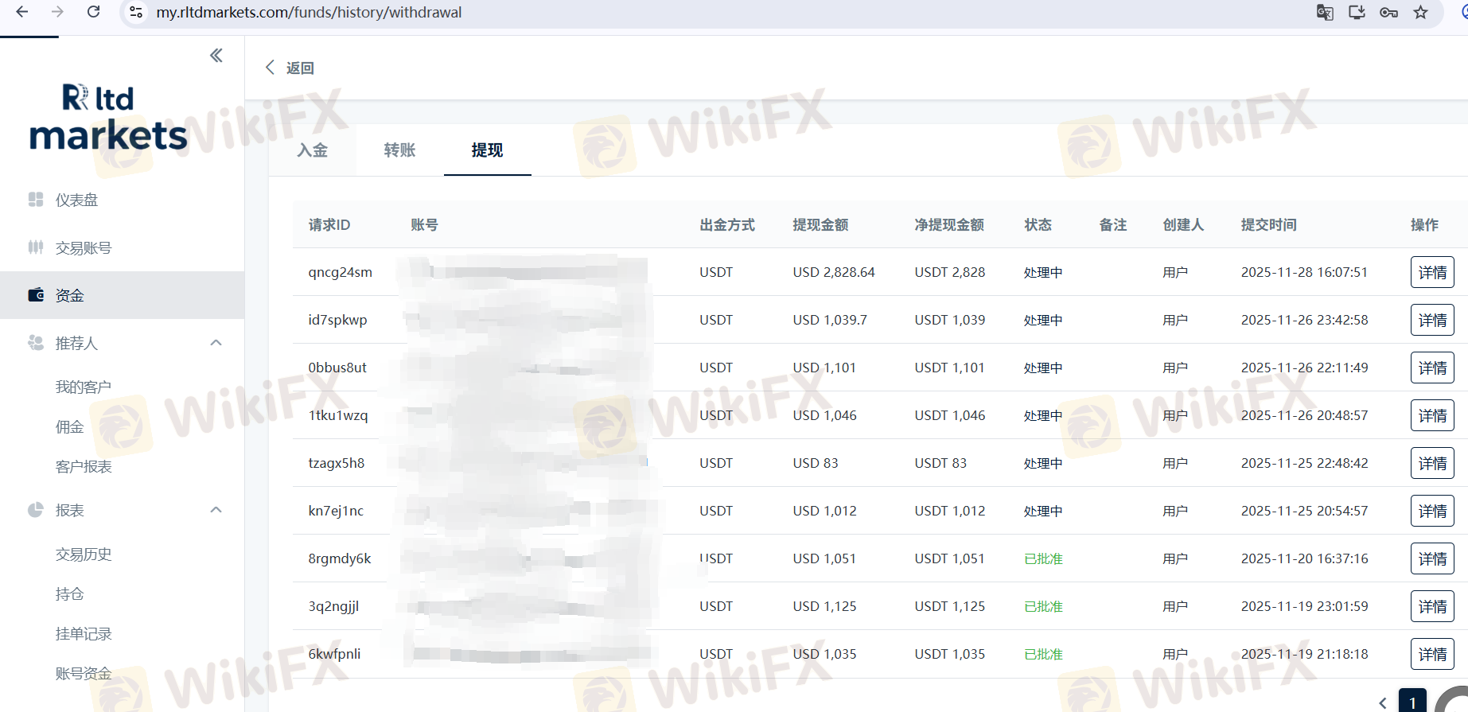The width and height of the screenshot is (1468, 712).
Task: Click amount USD 1,039.7
Action: pos(830,320)
